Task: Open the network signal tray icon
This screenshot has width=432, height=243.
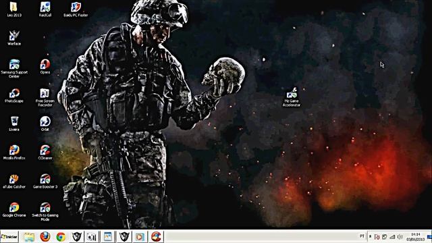Action: point(392,237)
